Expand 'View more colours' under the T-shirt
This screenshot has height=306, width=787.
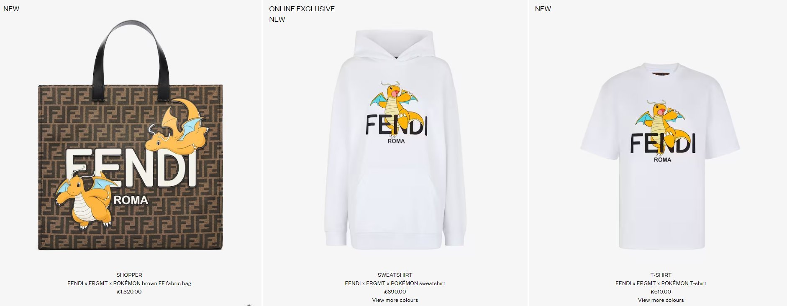[x=661, y=300]
